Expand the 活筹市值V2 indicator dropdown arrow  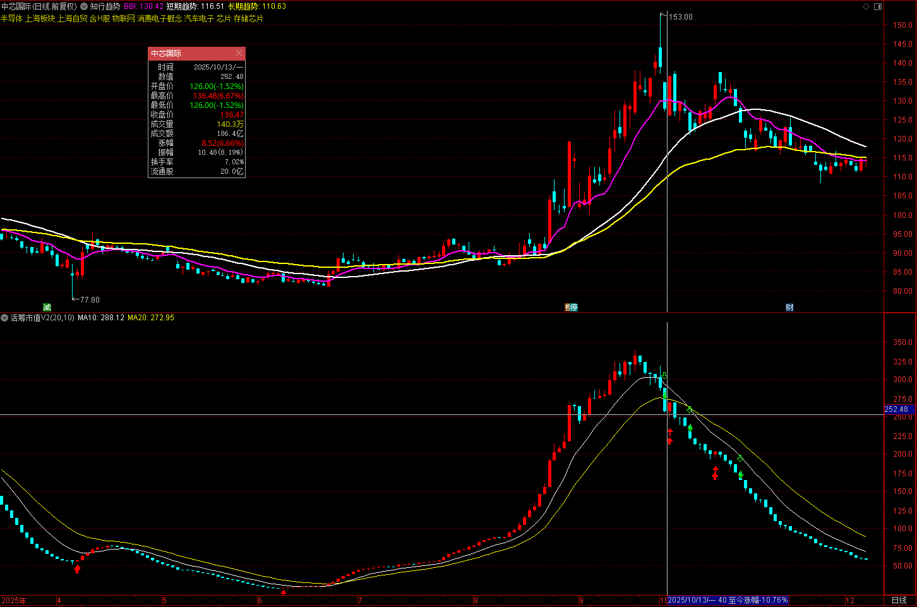(x=4, y=318)
